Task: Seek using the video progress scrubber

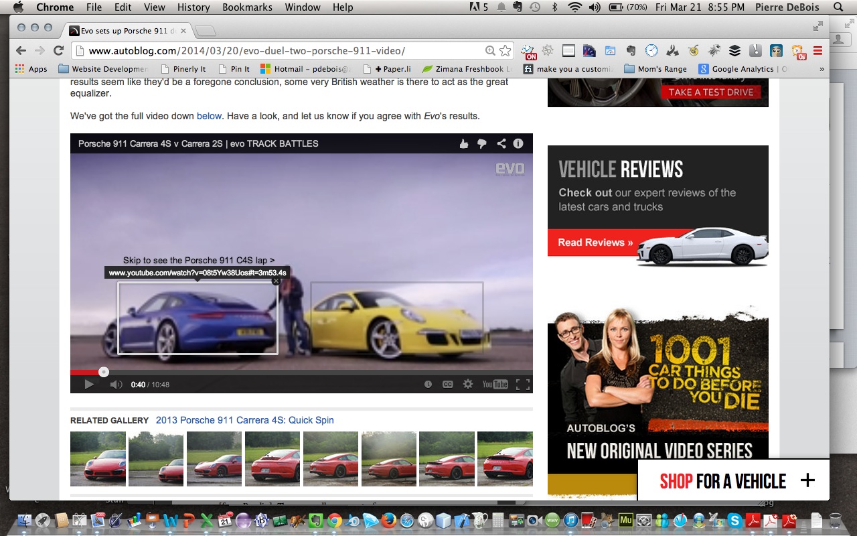Action: click(103, 372)
